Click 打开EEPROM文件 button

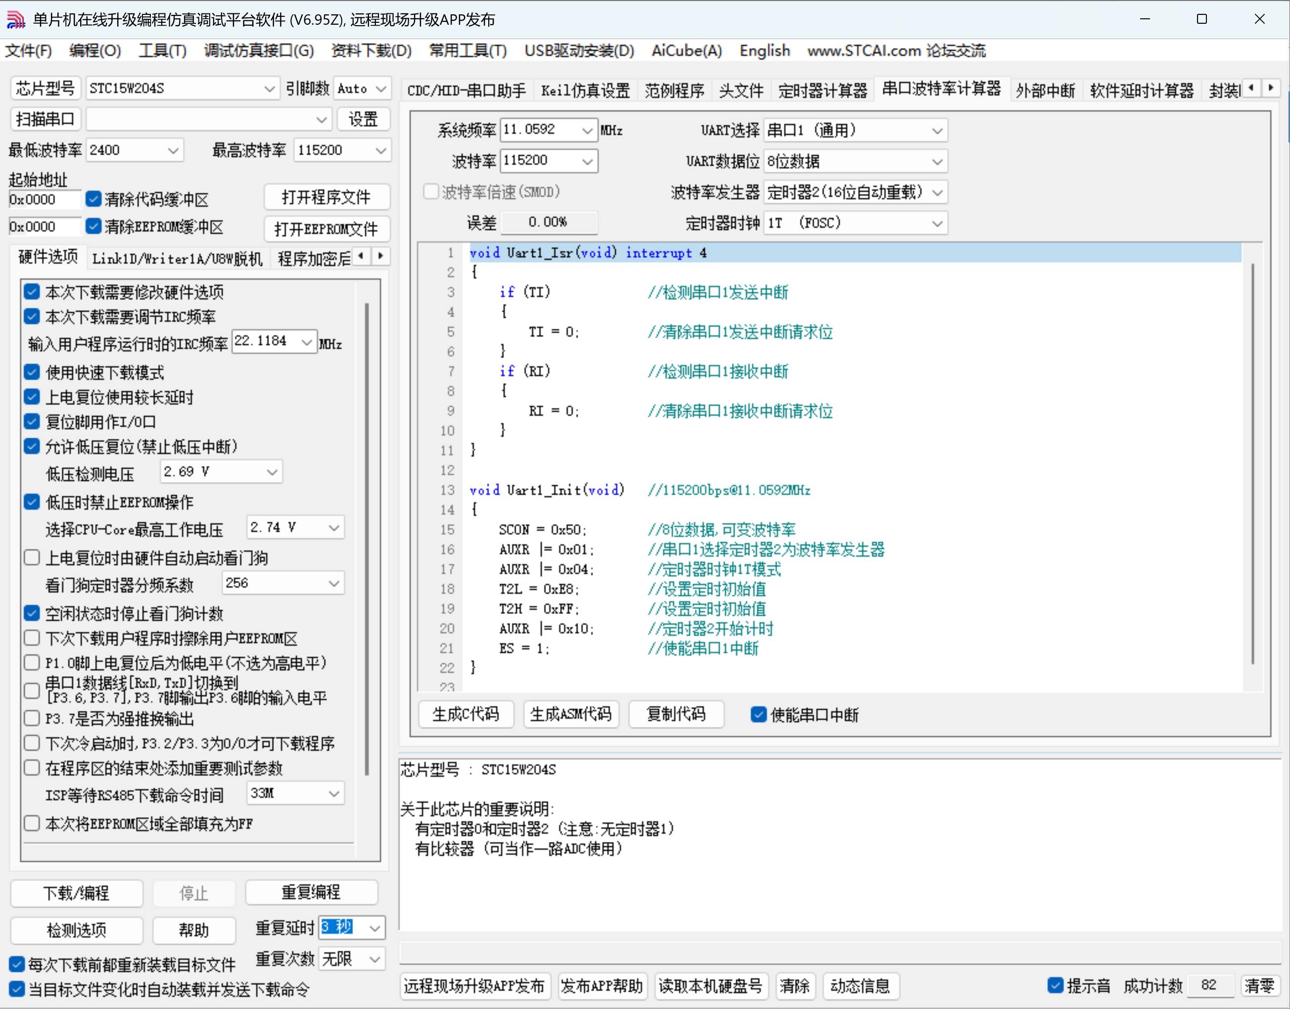click(326, 229)
